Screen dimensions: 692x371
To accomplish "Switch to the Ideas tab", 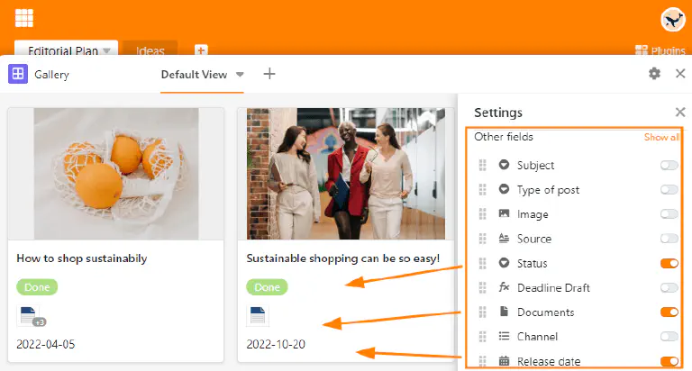I will [150, 50].
